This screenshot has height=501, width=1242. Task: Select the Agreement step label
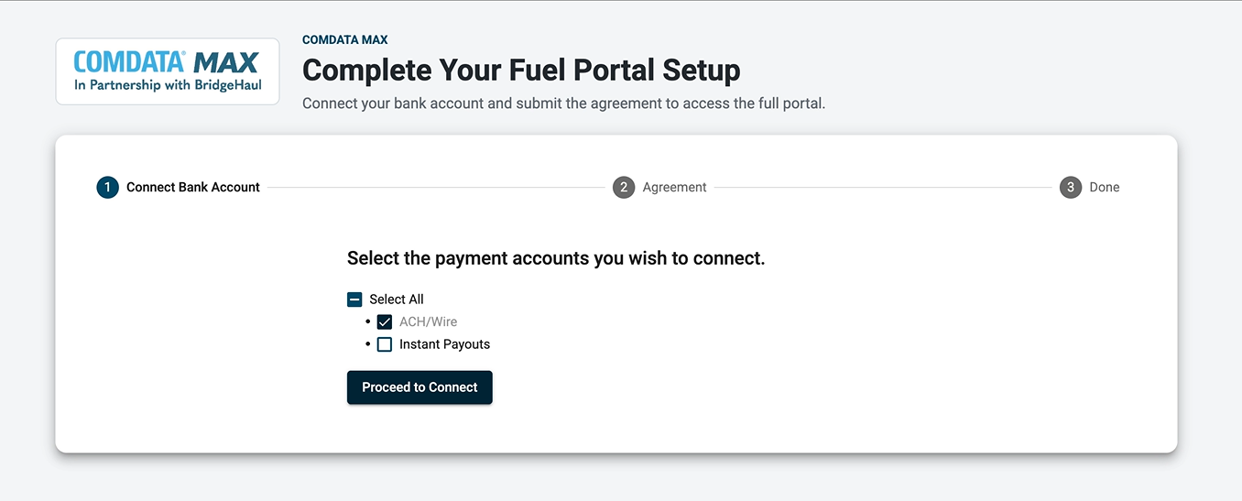675,187
